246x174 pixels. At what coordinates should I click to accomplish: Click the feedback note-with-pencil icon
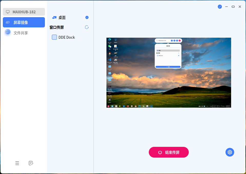(x=31, y=163)
